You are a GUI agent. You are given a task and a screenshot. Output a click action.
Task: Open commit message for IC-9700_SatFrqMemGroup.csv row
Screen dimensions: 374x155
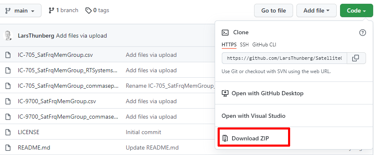[151, 102]
